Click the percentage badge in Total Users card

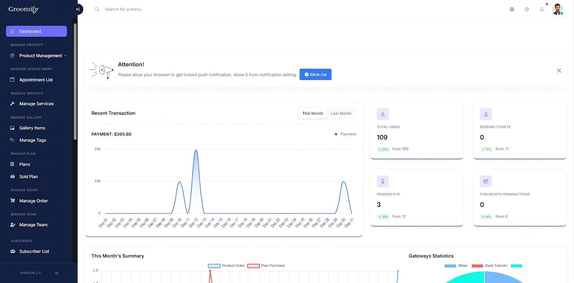coord(383,149)
